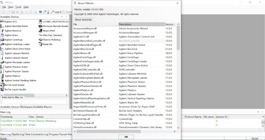265x140 pixels.
Task: Open the New document dropdown arrow
Action: [x=6, y=12]
